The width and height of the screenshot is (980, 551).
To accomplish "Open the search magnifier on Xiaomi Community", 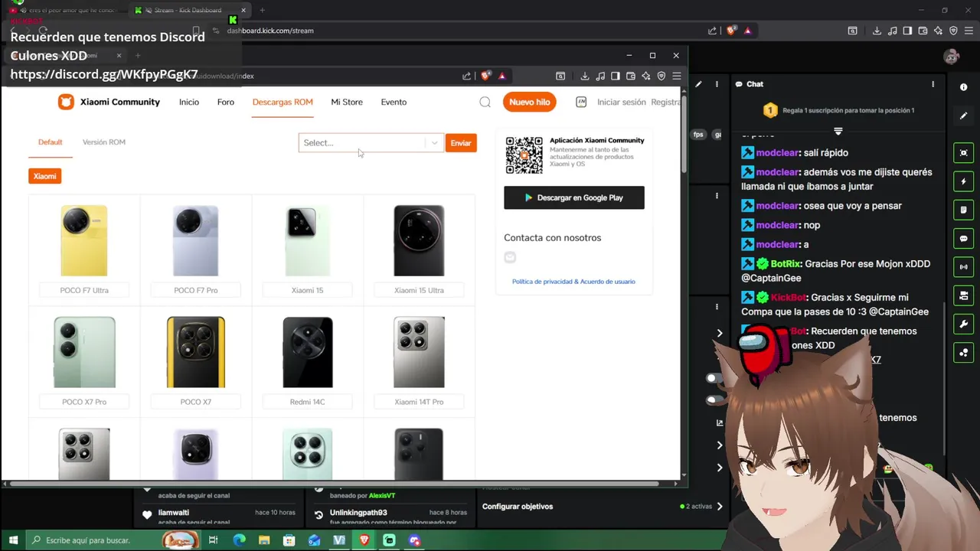I will (485, 102).
